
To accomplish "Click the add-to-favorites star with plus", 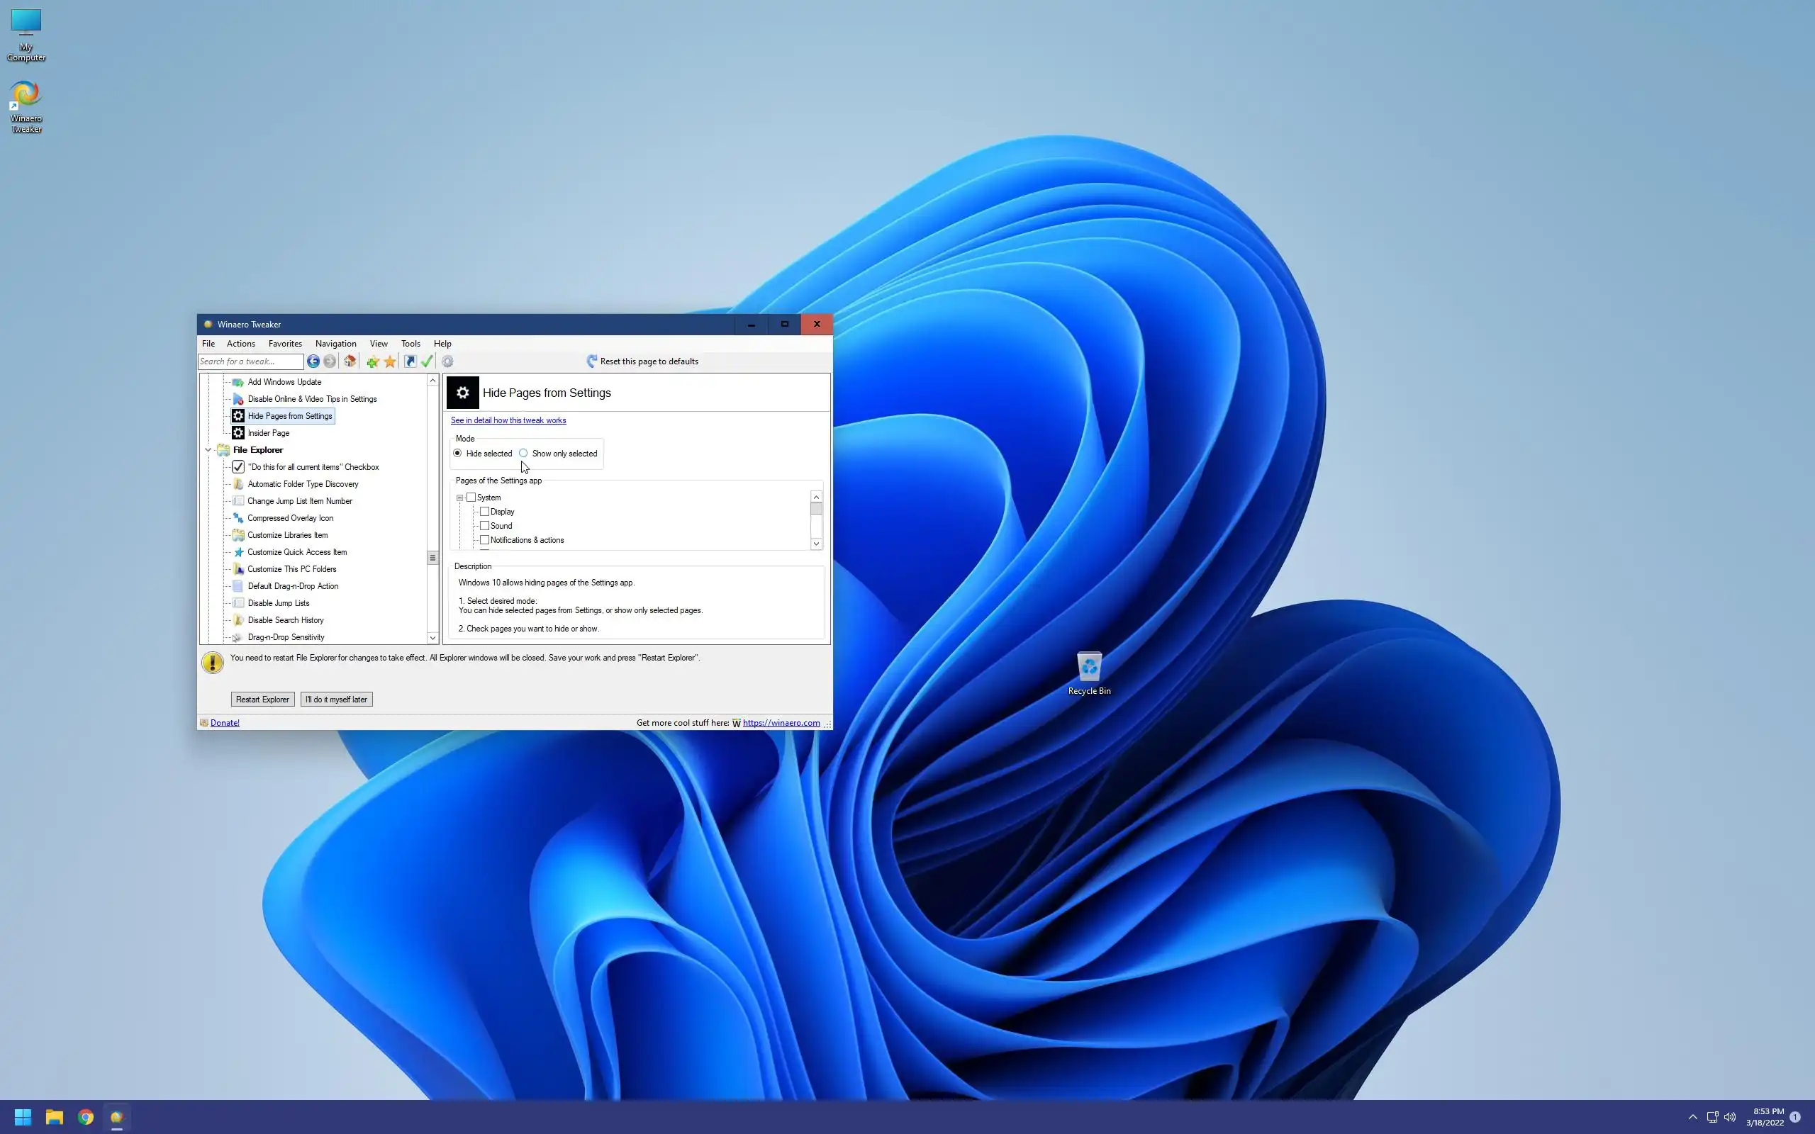I will pos(373,361).
